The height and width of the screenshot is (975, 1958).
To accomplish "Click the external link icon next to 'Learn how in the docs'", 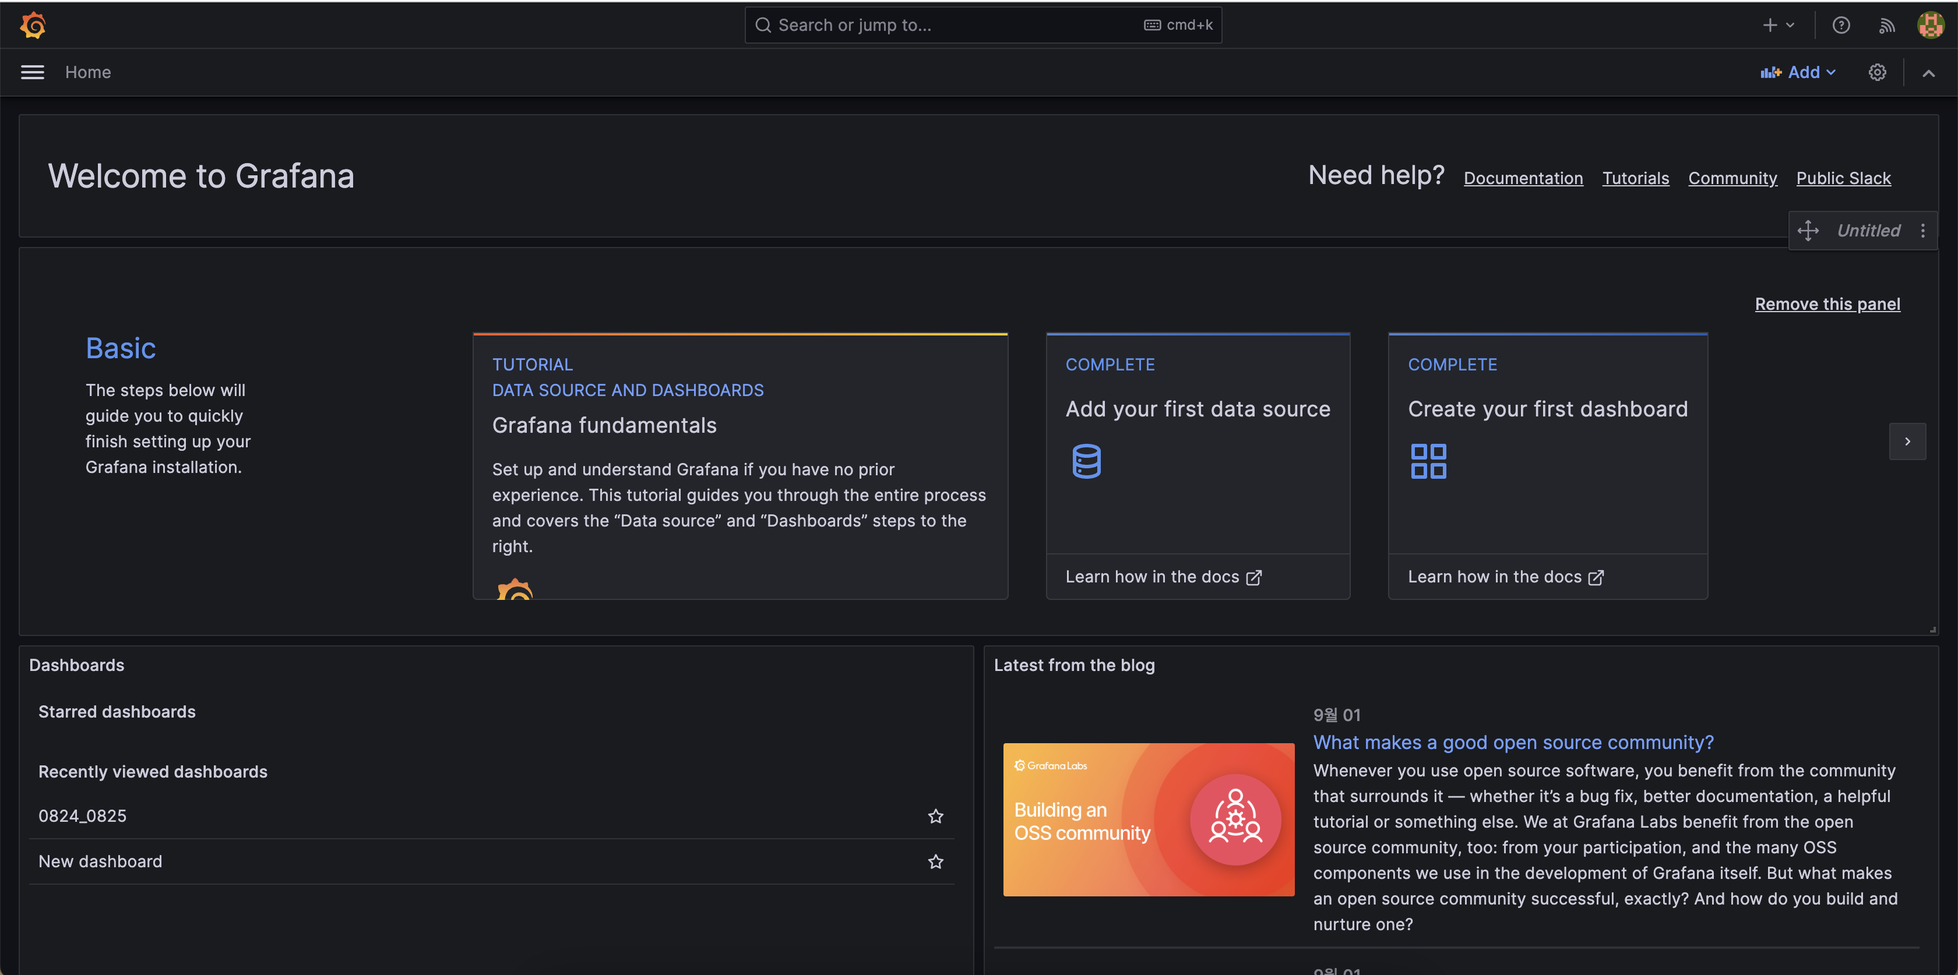I will pos(1254,577).
